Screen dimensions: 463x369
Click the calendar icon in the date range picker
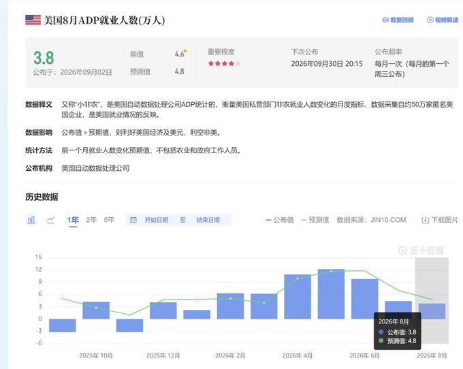tap(133, 220)
